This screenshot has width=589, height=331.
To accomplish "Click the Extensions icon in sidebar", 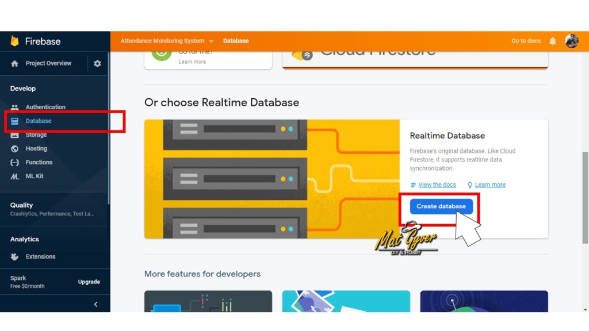I will [15, 257].
